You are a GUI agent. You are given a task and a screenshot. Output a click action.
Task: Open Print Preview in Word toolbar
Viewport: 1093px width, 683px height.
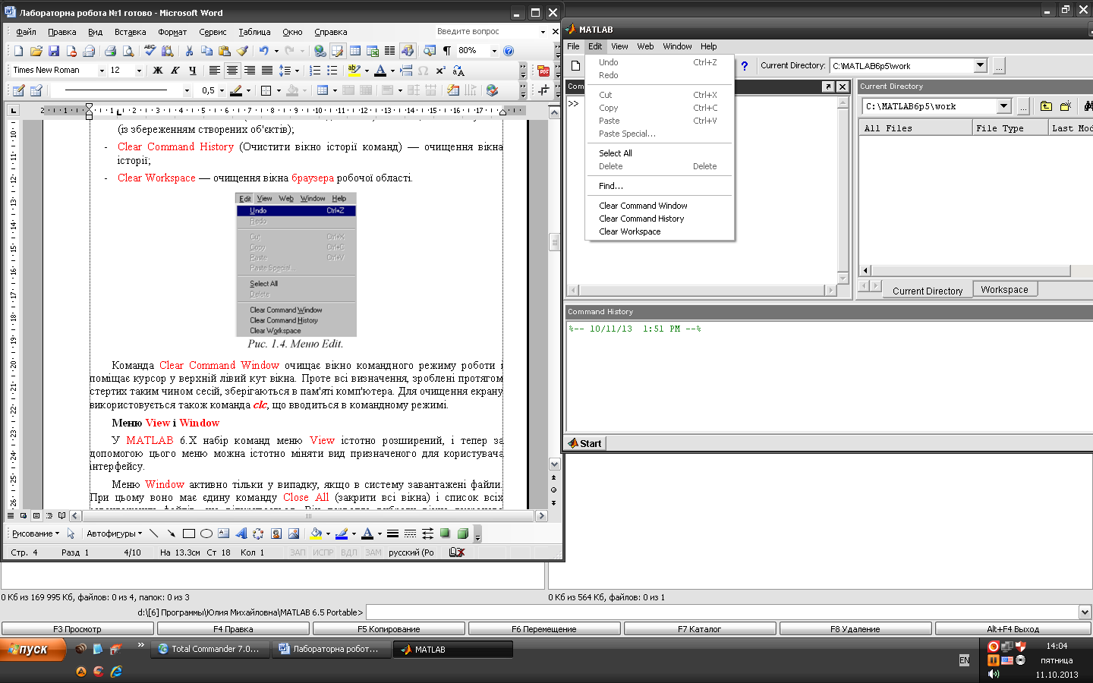(x=128, y=51)
